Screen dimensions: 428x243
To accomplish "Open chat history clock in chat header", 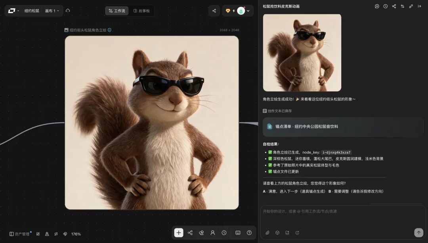I will coord(386,6).
